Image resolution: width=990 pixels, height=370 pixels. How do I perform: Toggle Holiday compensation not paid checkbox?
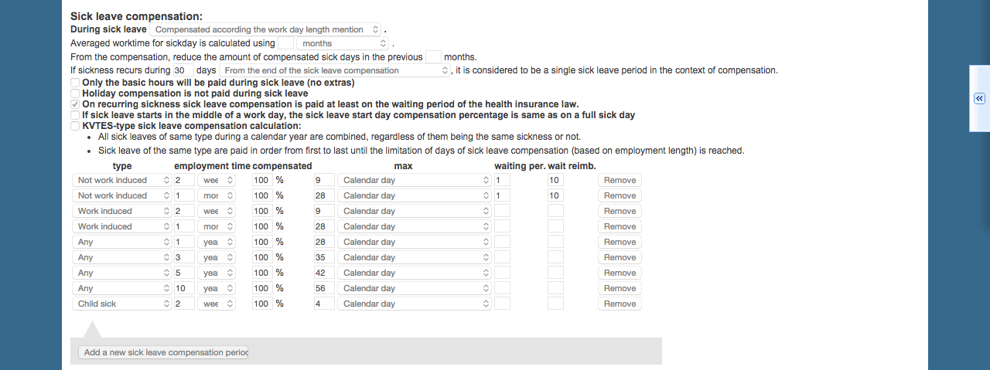75,93
